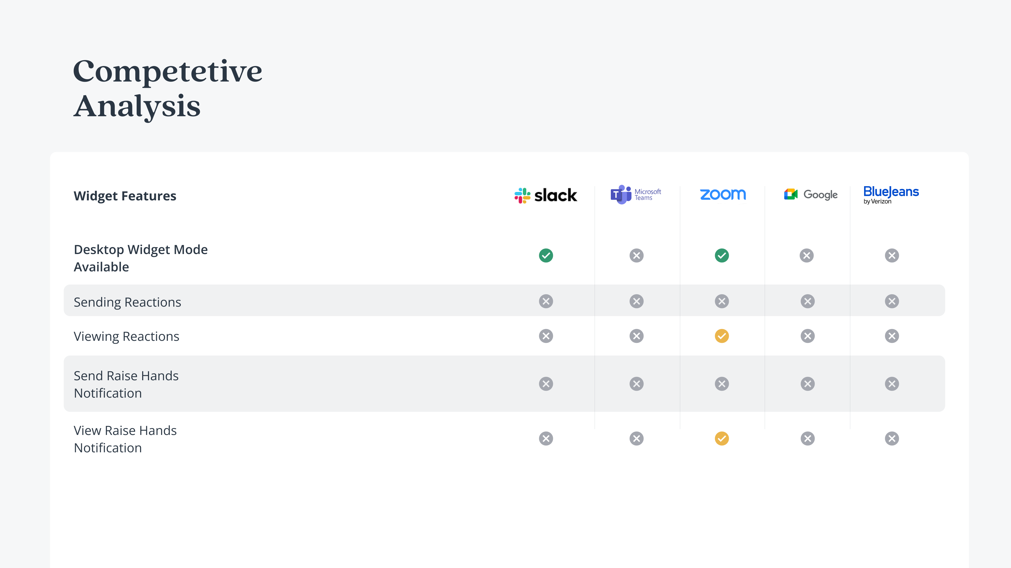Image resolution: width=1011 pixels, height=568 pixels.
Task: Click BlueJeans' gray X for Viewing Reactions
Action: point(892,336)
